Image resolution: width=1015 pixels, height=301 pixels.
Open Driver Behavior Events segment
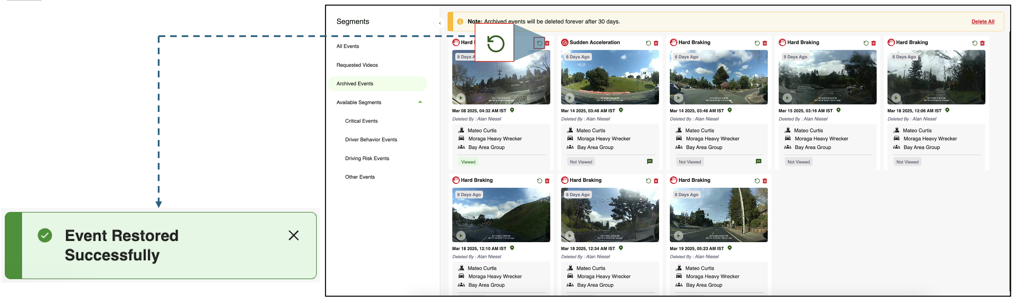[x=371, y=139]
